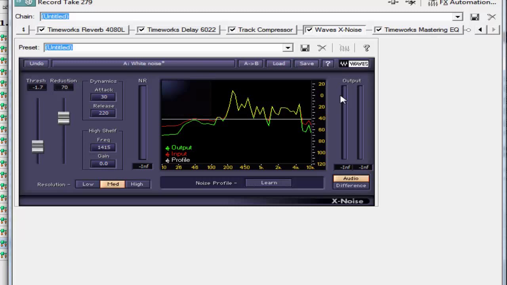Save the current effect chain
This screenshot has width=507, height=285.
pyautogui.click(x=475, y=17)
